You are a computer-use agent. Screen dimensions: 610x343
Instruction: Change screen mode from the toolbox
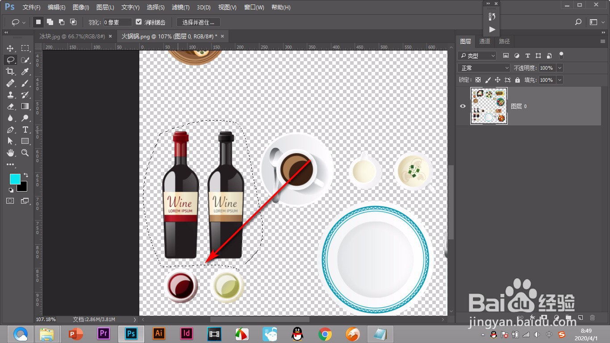(25, 201)
